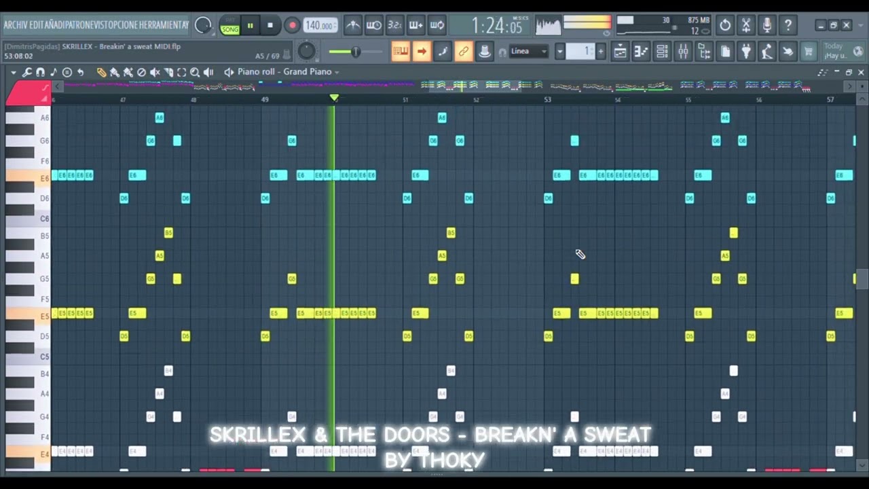Open the piano roll tools wrench menu
This screenshot has height=489, width=869.
point(27,72)
